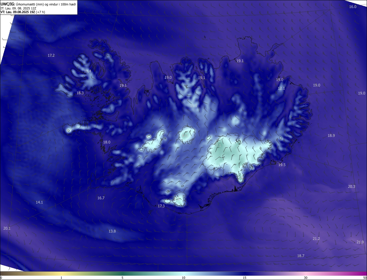Click the 11.4 value over the Westfjords
Image resolution: width=367 pixels, height=280 pixels.
click(87, 71)
